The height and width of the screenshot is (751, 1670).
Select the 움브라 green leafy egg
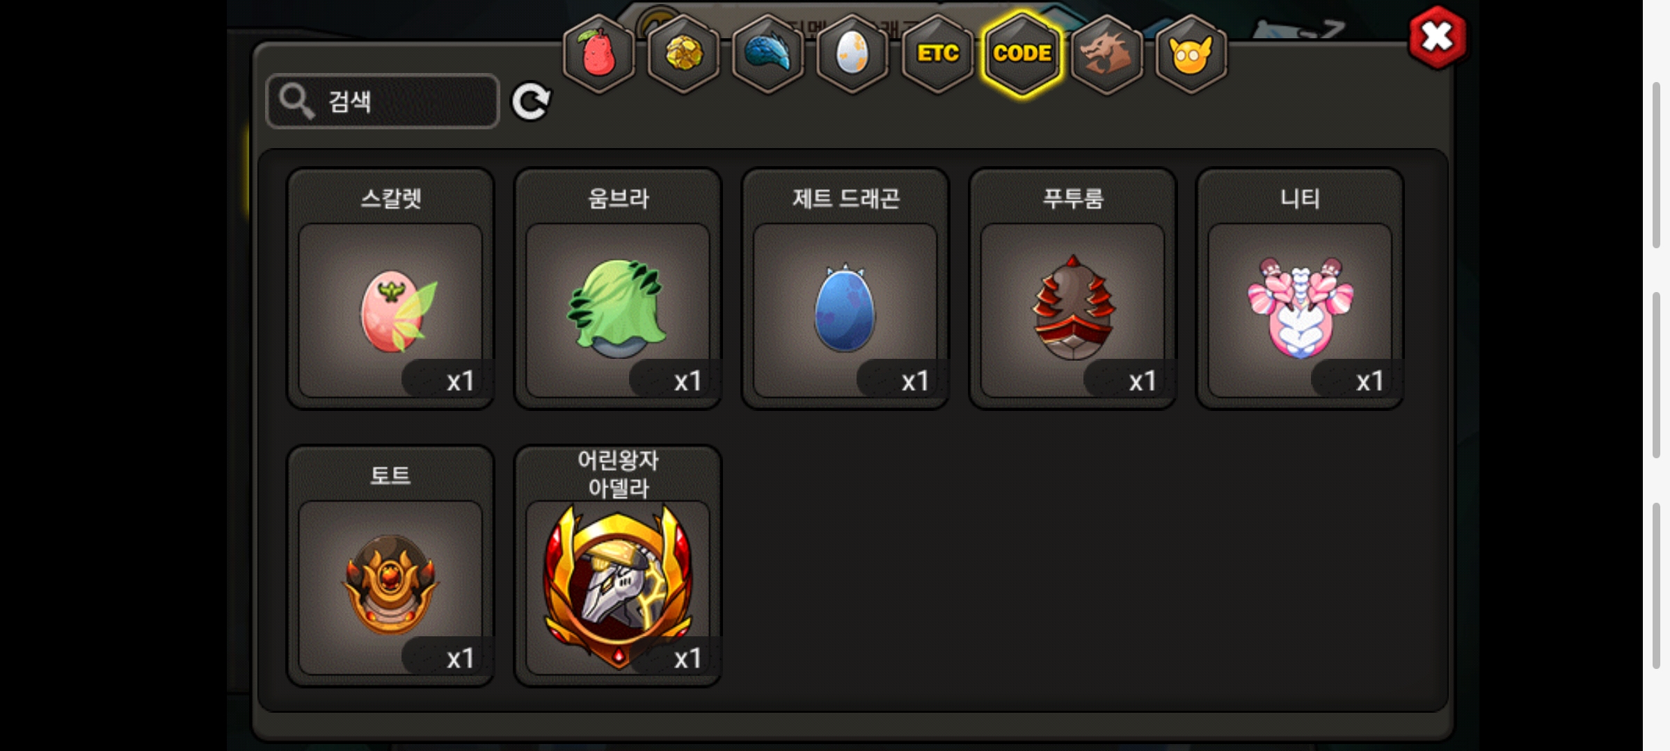(x=618, y=289)
